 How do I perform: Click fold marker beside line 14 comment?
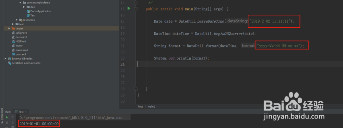tap(136, 3)
